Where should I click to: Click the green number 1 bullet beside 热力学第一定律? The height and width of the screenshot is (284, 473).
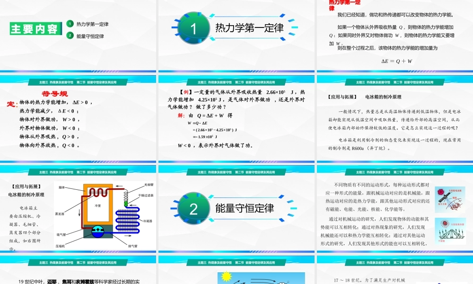click(70, 24)
